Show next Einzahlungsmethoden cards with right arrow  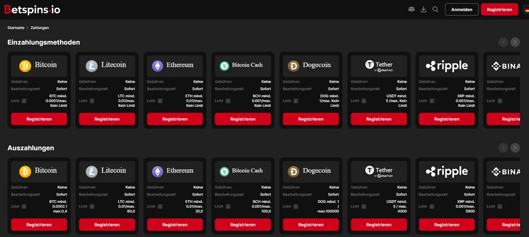click(515, 42)
